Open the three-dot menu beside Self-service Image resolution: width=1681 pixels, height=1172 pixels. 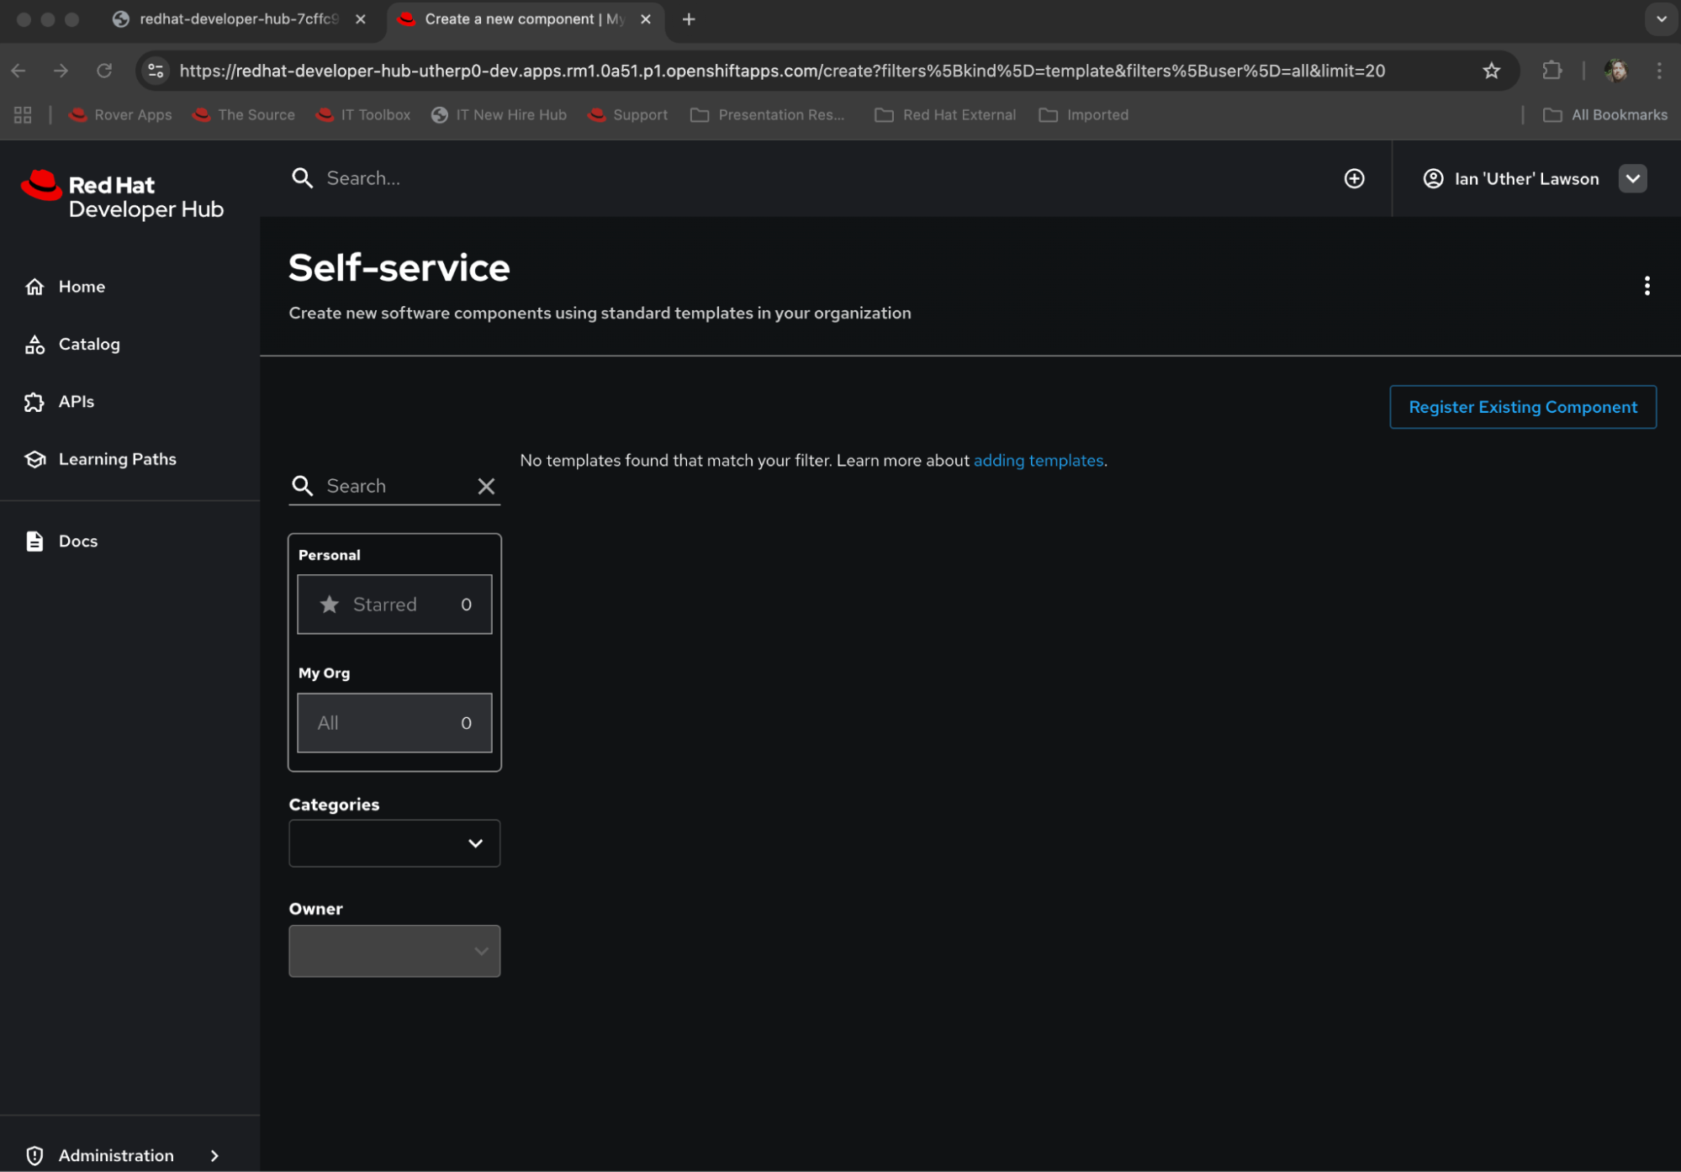1647,286
